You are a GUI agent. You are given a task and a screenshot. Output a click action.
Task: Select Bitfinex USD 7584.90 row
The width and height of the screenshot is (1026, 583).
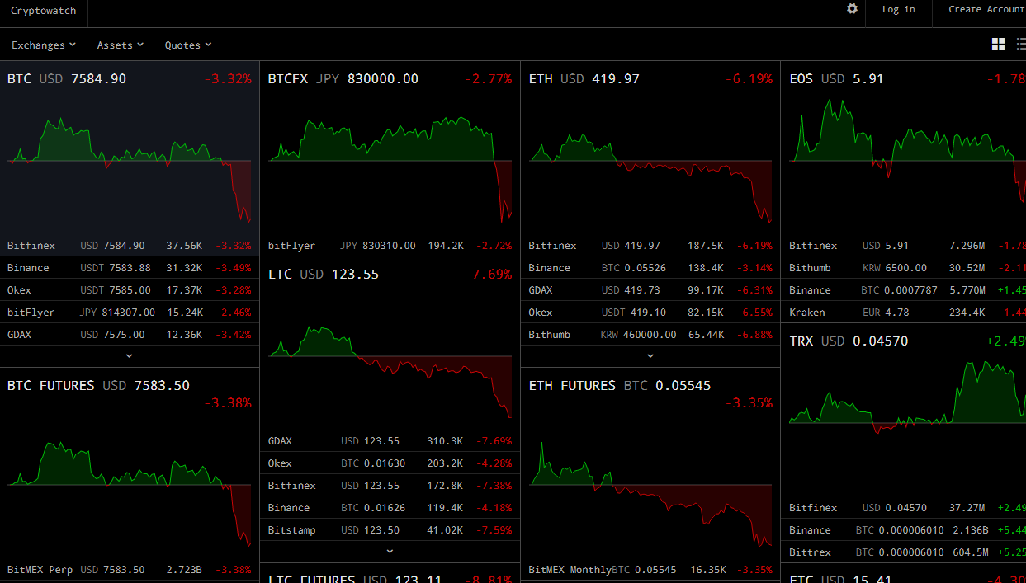(x=129, y=246)
